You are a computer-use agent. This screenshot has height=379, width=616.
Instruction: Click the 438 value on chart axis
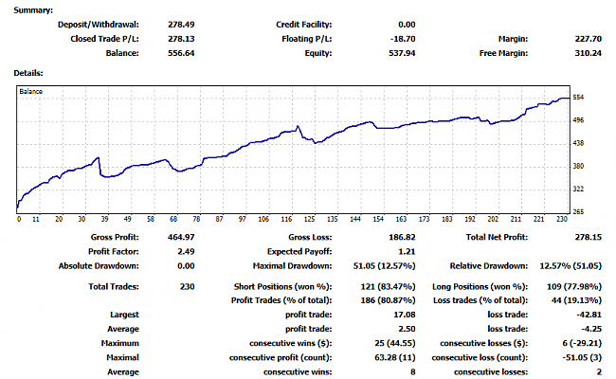pyautogui.click(x=578, y=143)
